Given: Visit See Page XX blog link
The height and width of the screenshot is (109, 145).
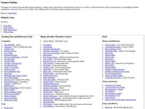Looking at the screenshot, I should pos(9,80).
